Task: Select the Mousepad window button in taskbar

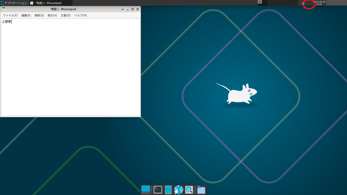Action: point(51,3)
